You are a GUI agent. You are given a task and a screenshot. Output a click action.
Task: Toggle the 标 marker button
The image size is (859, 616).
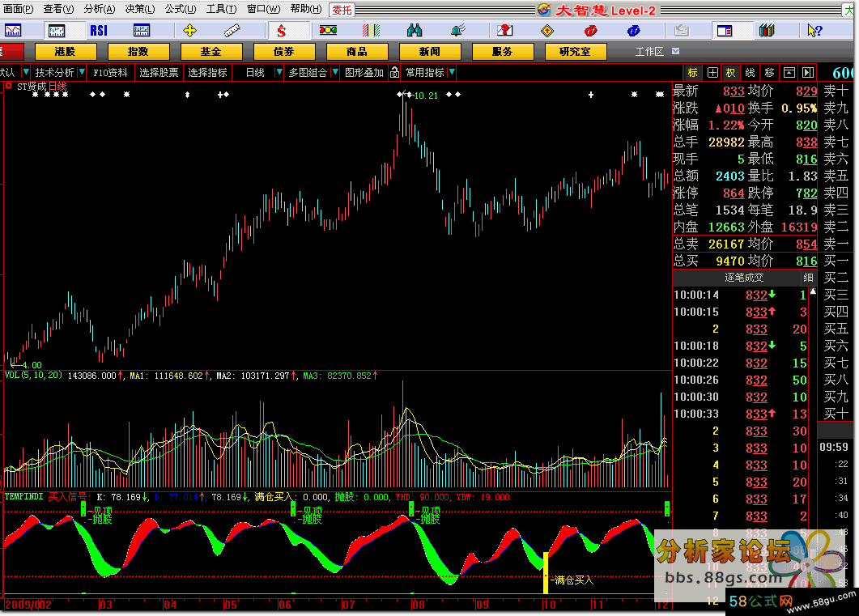693,73
